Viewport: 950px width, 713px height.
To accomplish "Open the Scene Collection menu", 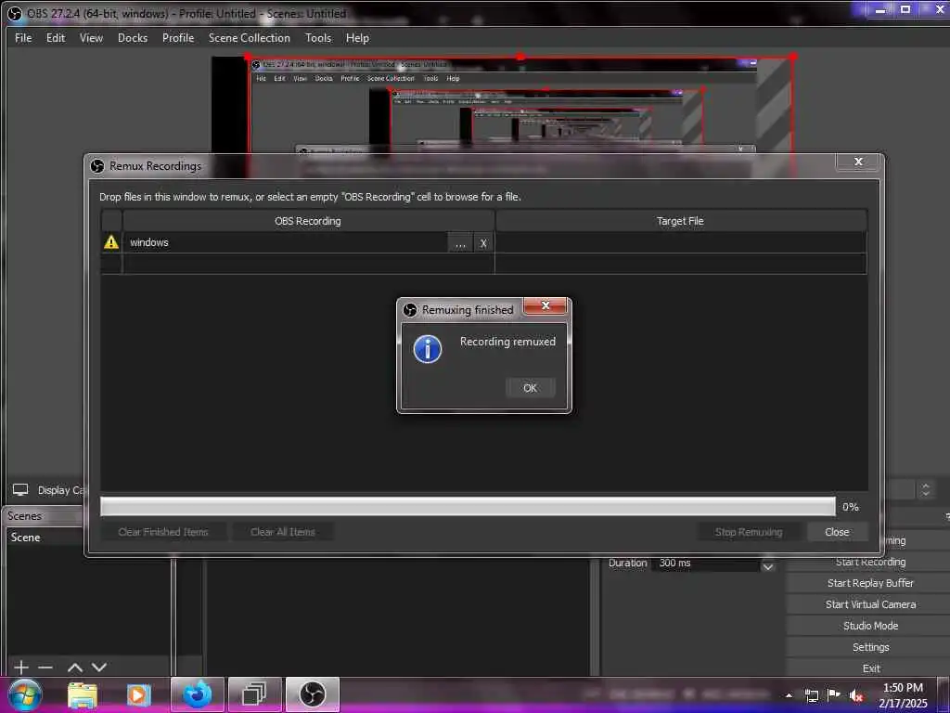I will coord(249,37).
